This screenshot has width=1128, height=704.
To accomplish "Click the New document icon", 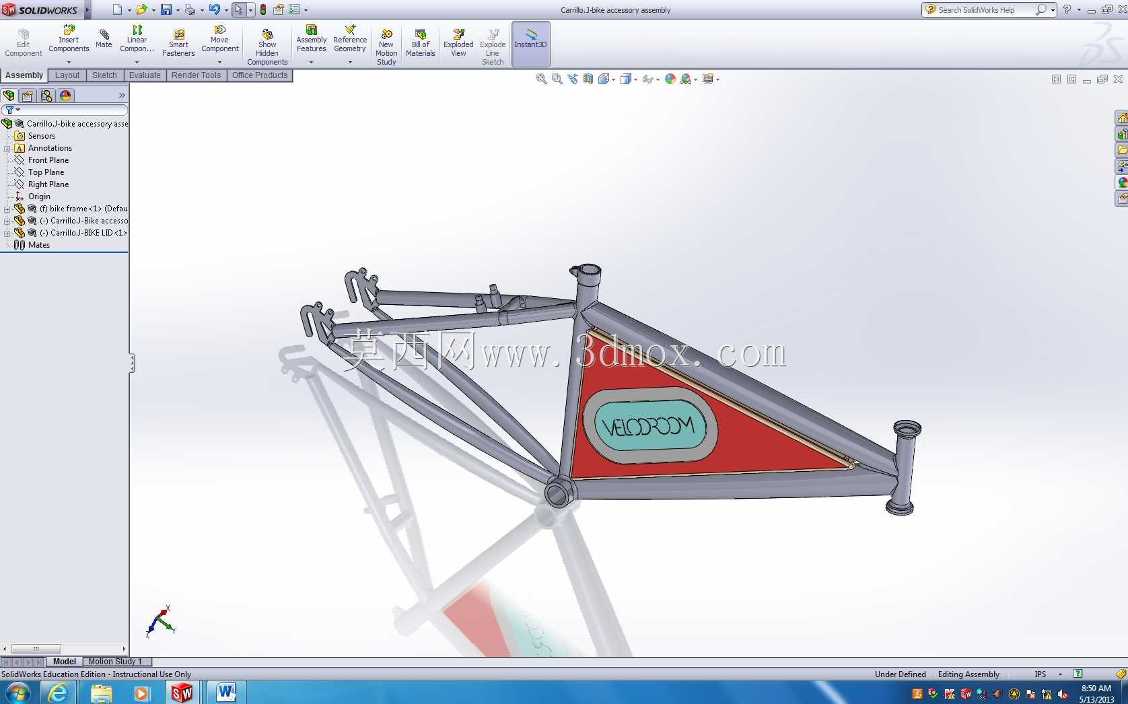I will [x=118, y=9].
